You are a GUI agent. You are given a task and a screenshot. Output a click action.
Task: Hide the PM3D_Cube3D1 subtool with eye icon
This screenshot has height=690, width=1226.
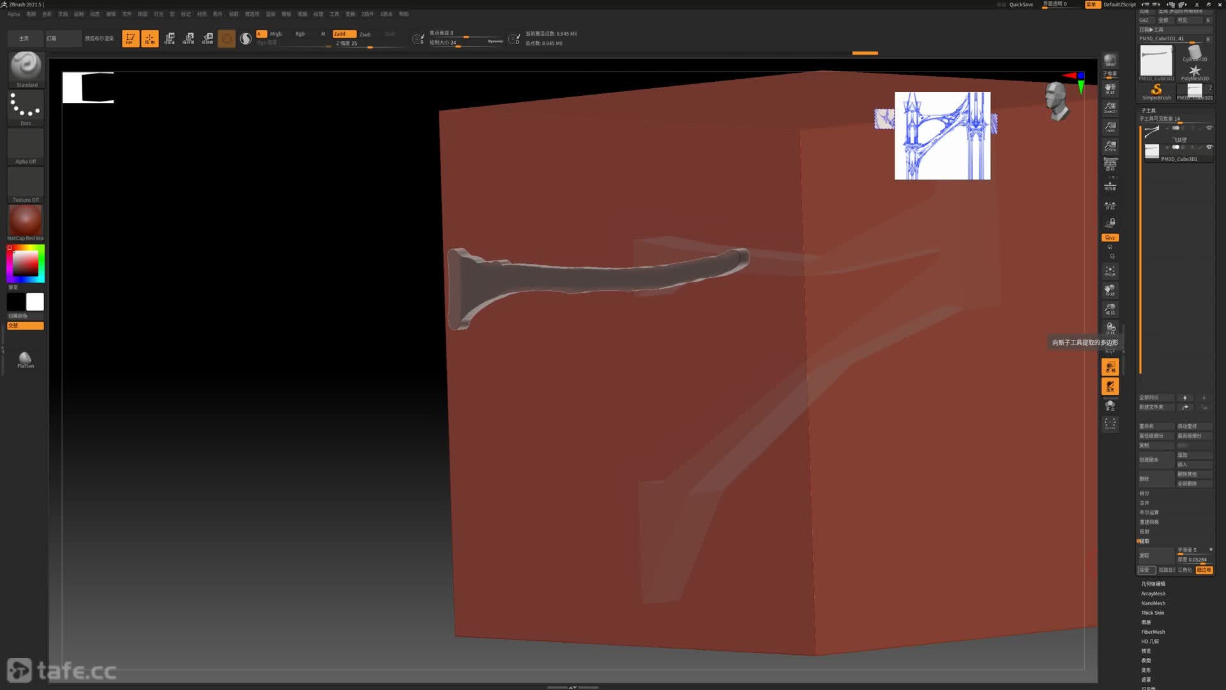[1209, 147]
